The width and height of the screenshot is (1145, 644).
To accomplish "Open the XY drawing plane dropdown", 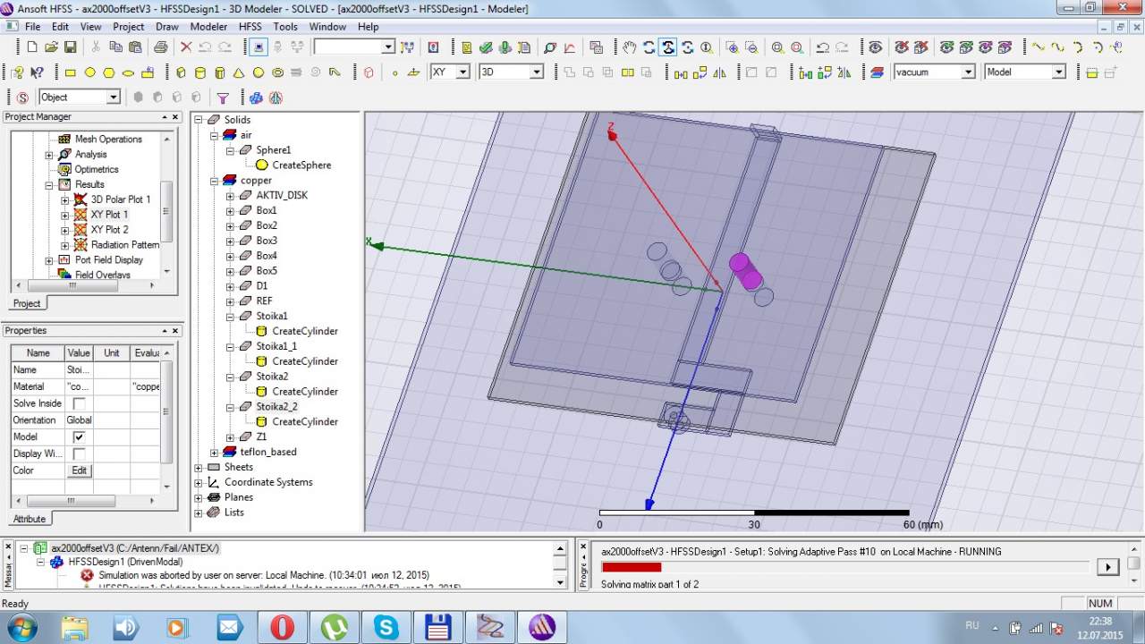I will [462, 72].
